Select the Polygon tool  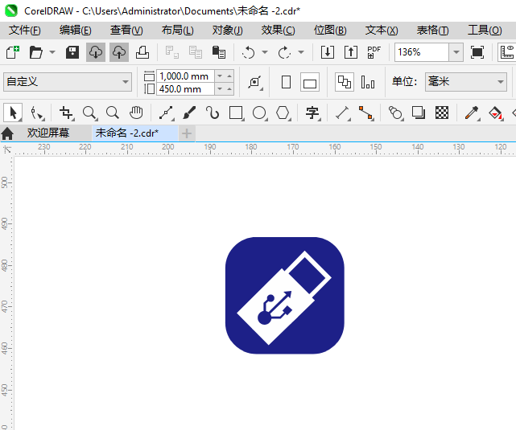[283, 113]
